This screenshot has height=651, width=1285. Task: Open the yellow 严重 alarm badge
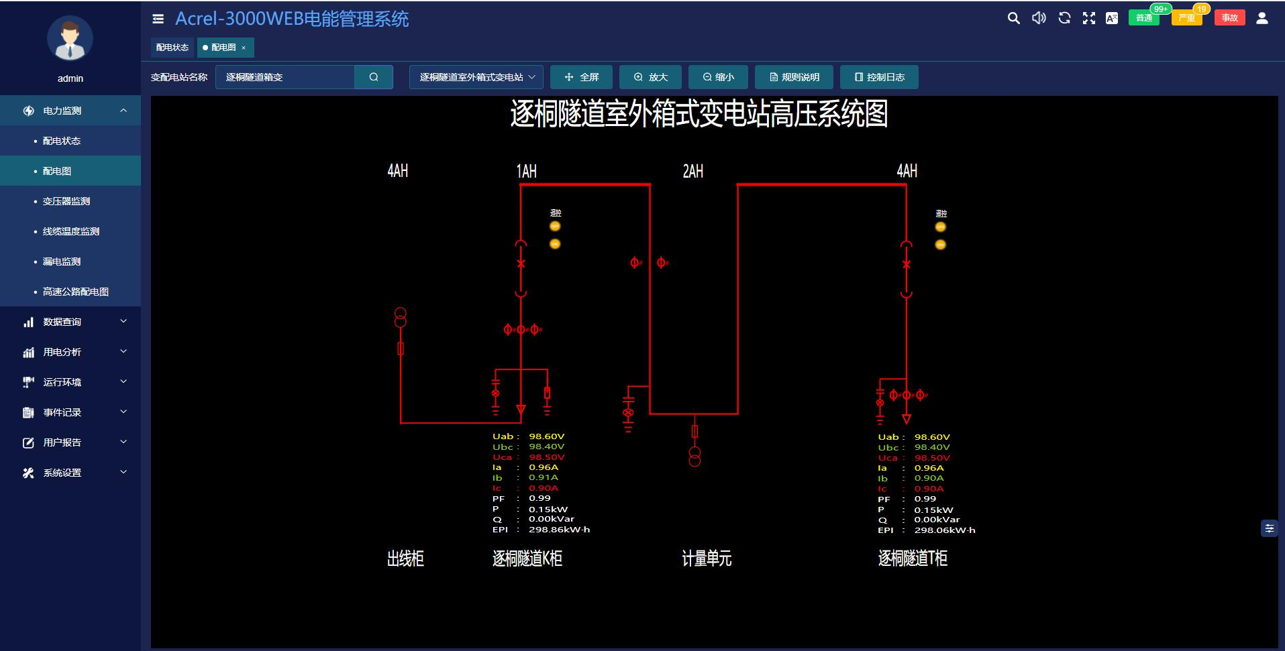click(1186, 18)
